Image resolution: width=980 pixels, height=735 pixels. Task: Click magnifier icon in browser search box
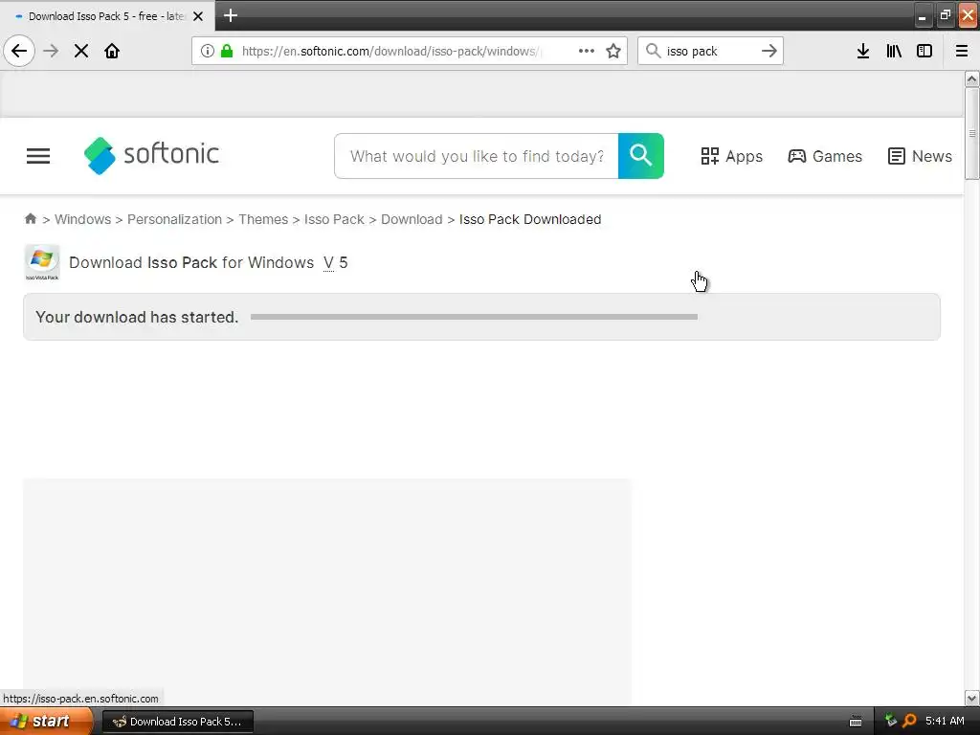653,51
